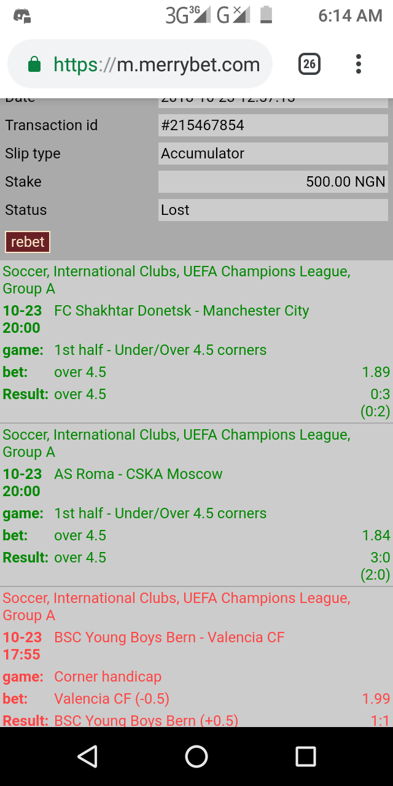Image resolution: width=393 pixels, height=786 pixels.
Task: Tap the green padlock security icon
Action: coord(34,64)
